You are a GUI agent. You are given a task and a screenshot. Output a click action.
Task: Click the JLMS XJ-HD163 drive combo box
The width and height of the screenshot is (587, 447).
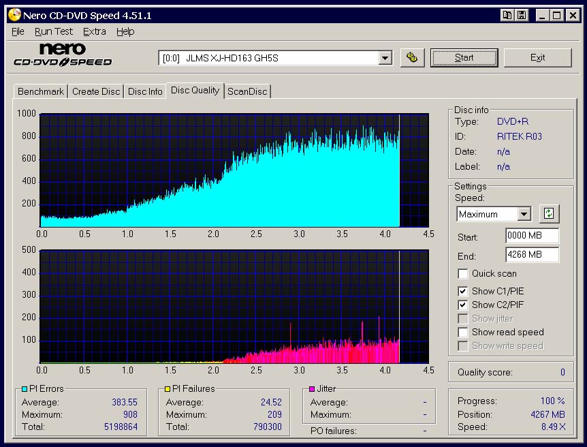click(x=276, y=58)
